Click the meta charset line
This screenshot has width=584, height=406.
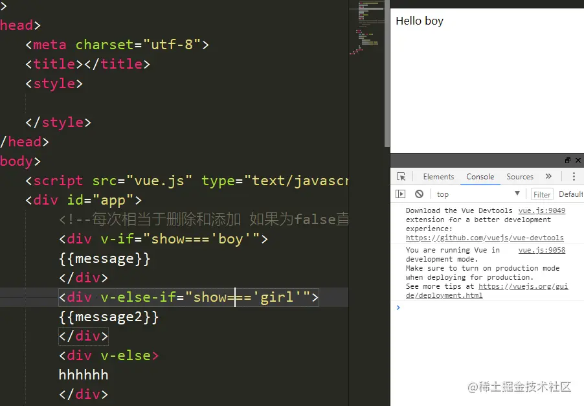click(x=117, y=45)
